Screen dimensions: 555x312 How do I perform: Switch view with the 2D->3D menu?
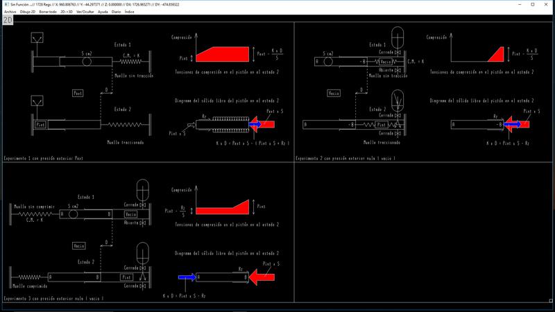tap(67, 12)
